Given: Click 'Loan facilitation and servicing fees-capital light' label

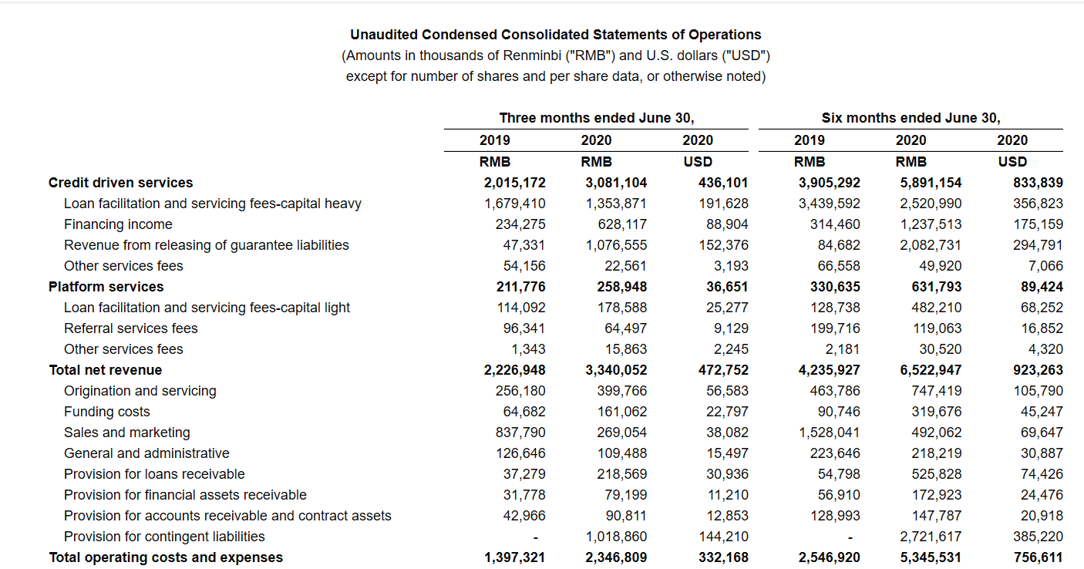Looking at the screenshot, I should coord(207,308).
